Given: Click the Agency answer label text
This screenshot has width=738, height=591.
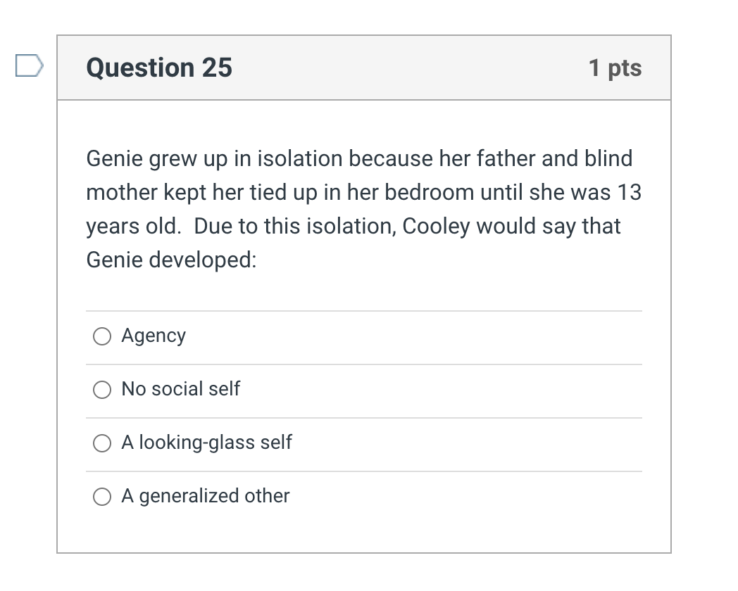Looking at the screenshot, I should coord(154,336).
